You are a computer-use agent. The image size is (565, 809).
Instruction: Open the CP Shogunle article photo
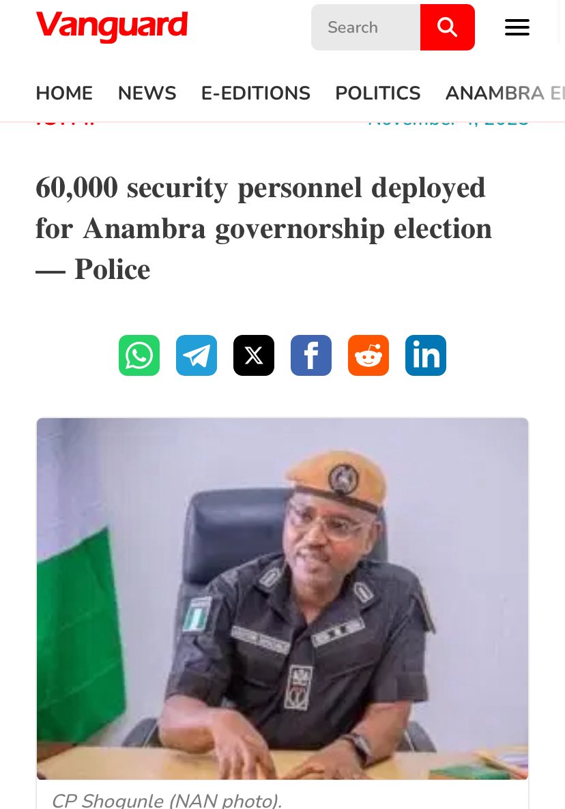282,598
